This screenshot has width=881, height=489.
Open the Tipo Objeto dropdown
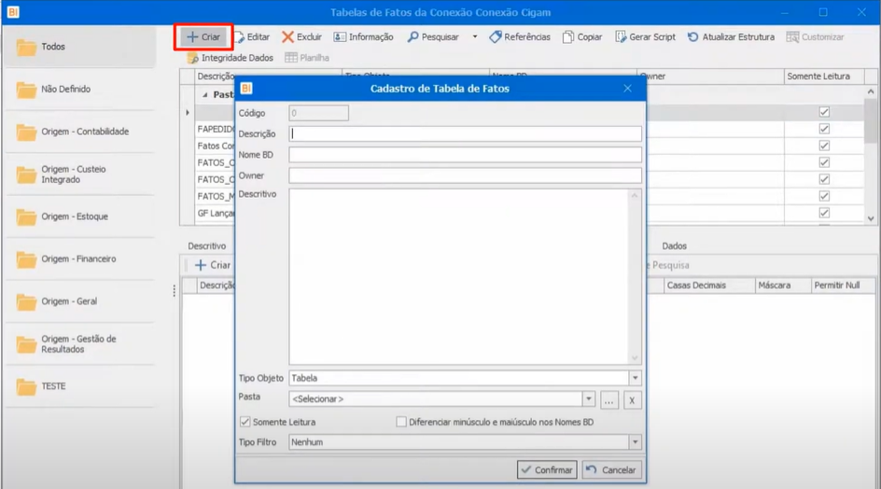click(x=635, y=378)
